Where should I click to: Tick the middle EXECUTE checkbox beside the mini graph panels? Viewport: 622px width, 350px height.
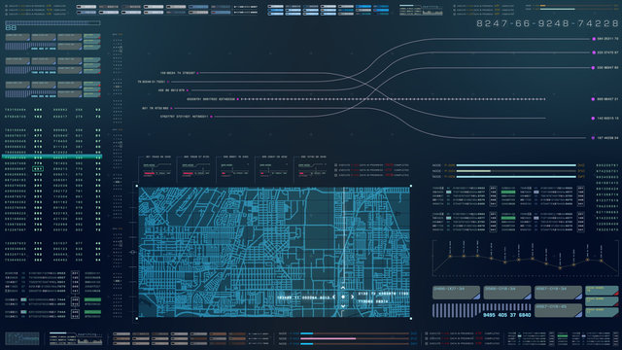tap(336, 170)
